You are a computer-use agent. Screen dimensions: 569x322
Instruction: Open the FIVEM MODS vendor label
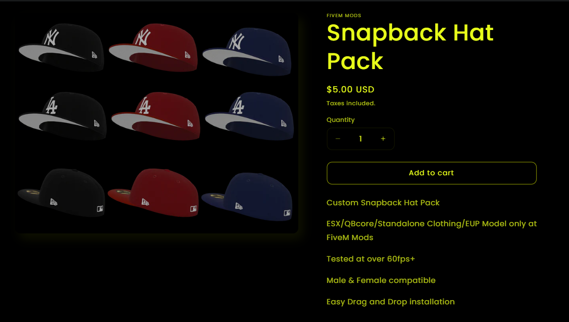pos(344,16)
